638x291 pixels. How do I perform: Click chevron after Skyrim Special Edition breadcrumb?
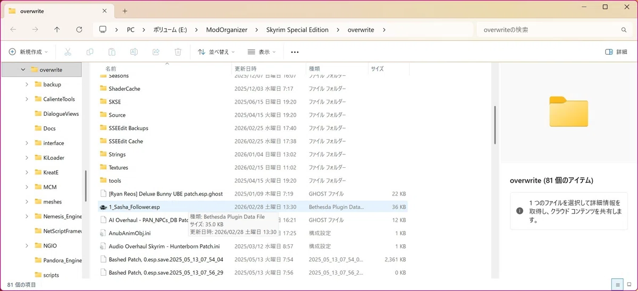point(338,30)
